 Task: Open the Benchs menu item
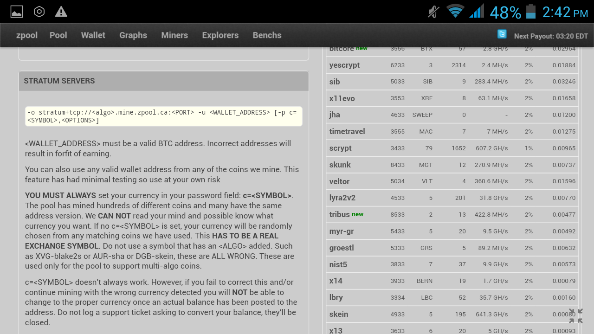tap(267, 35)
